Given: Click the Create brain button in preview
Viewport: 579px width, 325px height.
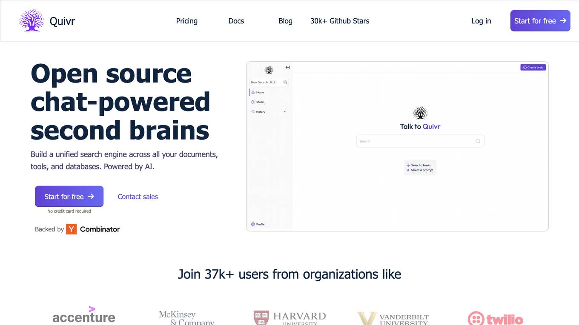Looking at the screenshot, I should point(533,67).
